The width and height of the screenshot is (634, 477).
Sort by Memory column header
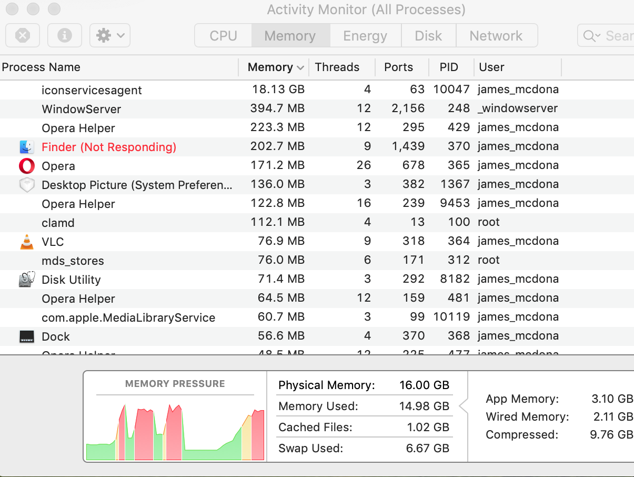coord(274,67)
